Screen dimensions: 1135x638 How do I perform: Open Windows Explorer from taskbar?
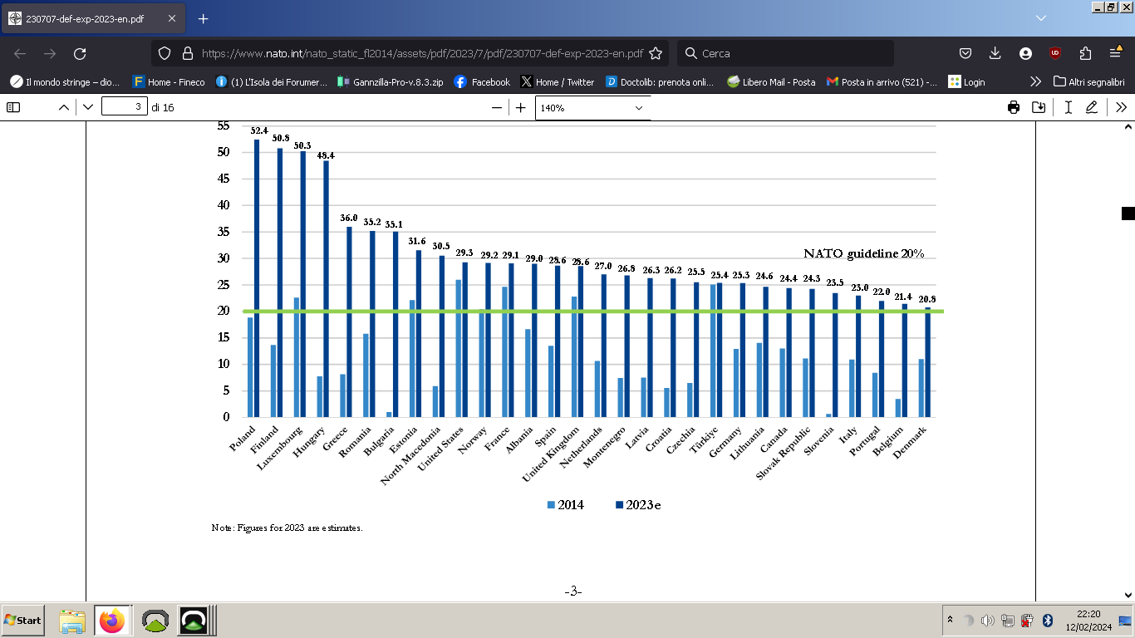72,621
